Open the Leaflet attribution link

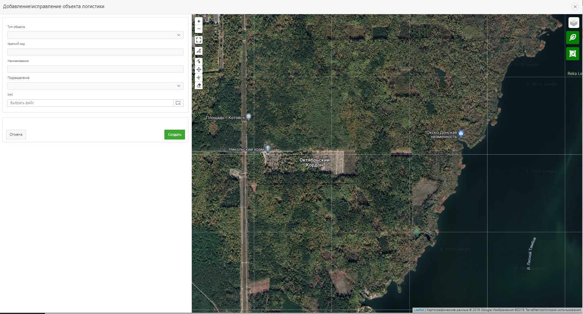point(419,310)
